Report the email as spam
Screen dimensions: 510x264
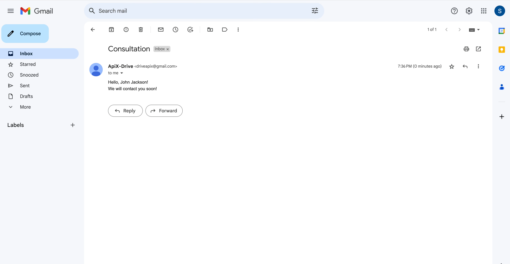point(126,29)
